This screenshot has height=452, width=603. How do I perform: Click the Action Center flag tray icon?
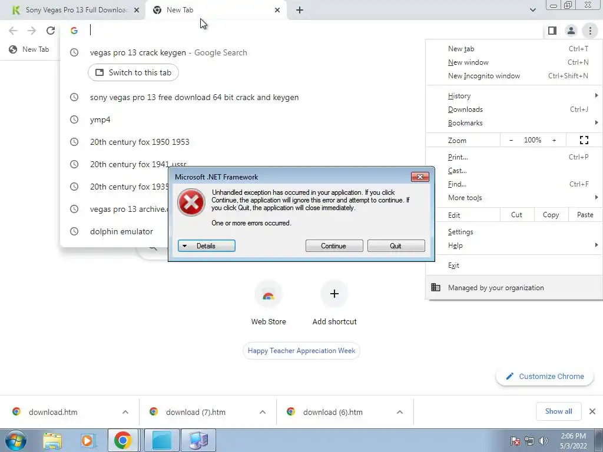[x=515, y=441]
